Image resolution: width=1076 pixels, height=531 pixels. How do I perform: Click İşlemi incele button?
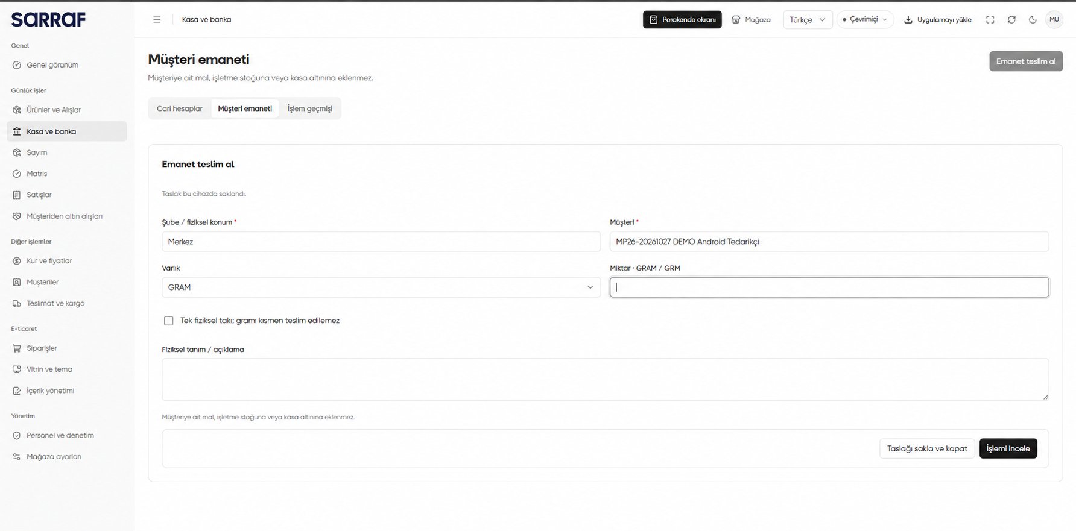pyautogui.click(x=1008, y=448)
